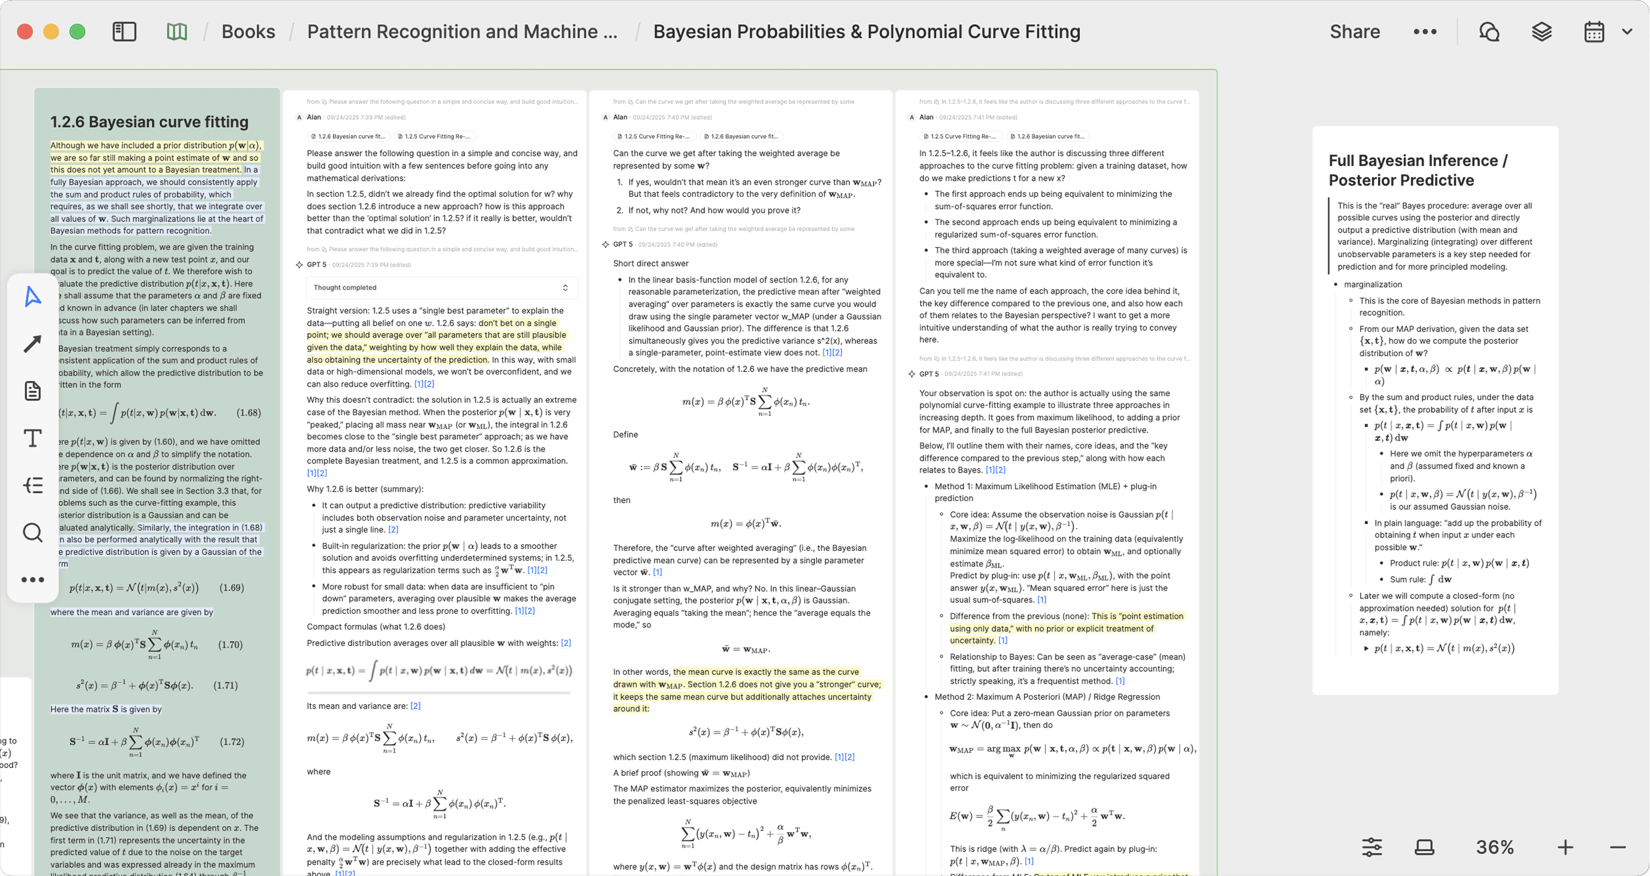Expand the collapsed final formula bullet
This screenshot has width=1650, height=876.
tap(1366, 648)
